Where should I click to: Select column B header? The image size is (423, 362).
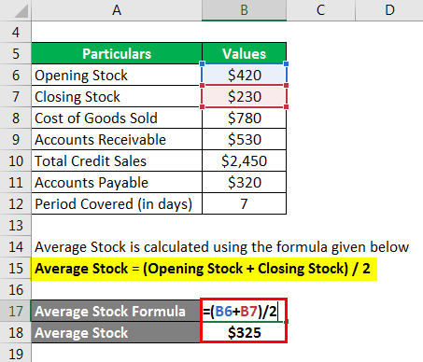point(244,10)
